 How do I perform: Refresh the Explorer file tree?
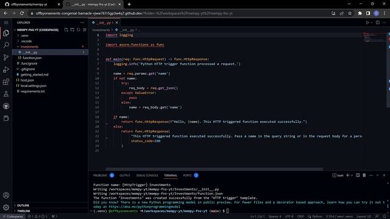79,30
